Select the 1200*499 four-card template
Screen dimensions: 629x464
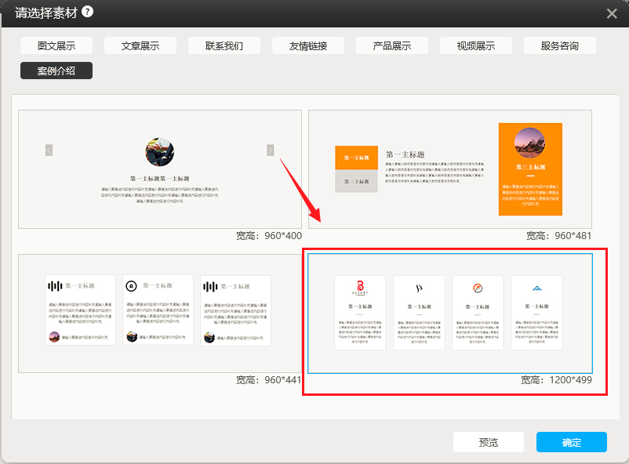[449, 313]
